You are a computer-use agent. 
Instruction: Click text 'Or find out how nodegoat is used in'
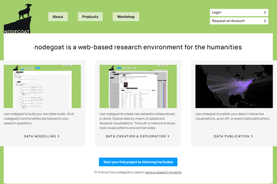[x=119, y=172]
